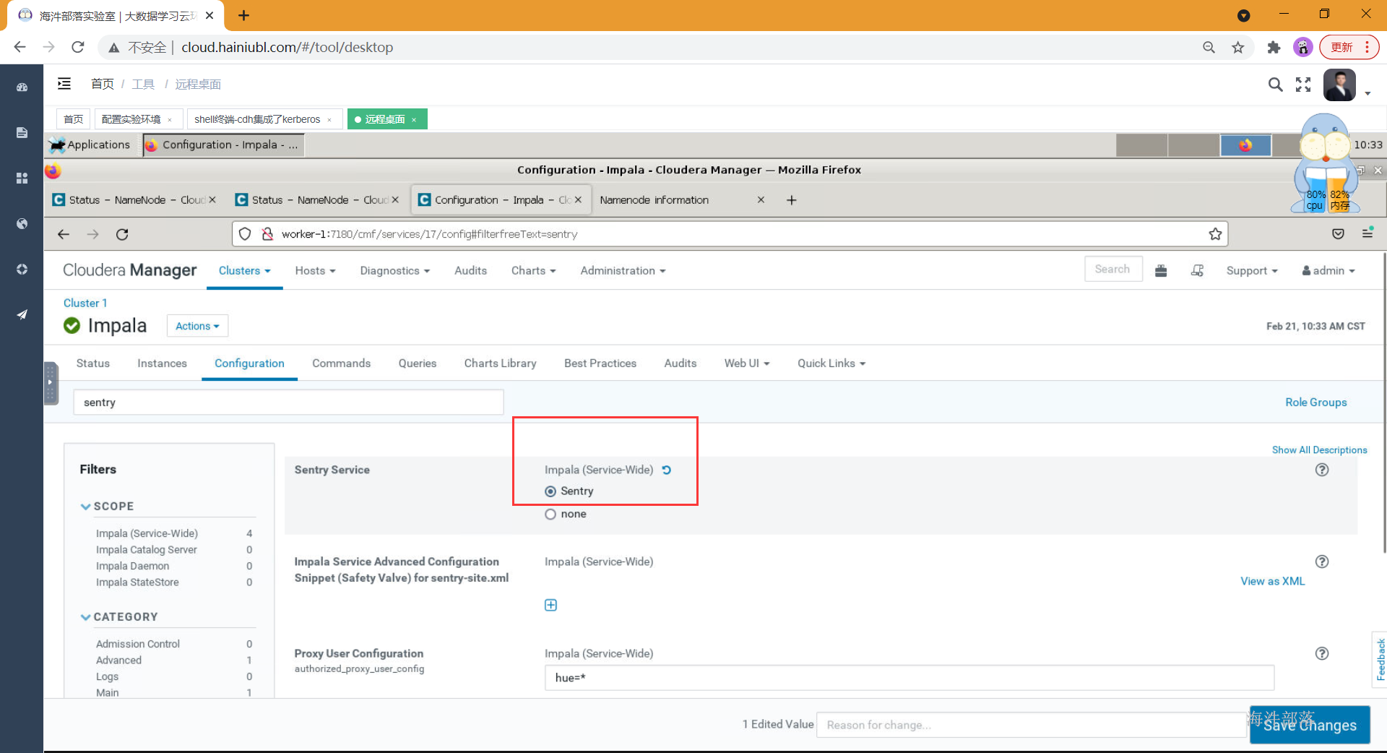Click the sentry configuration search field
This screenshot has width=1387, height=753.
tap(288, 403)
